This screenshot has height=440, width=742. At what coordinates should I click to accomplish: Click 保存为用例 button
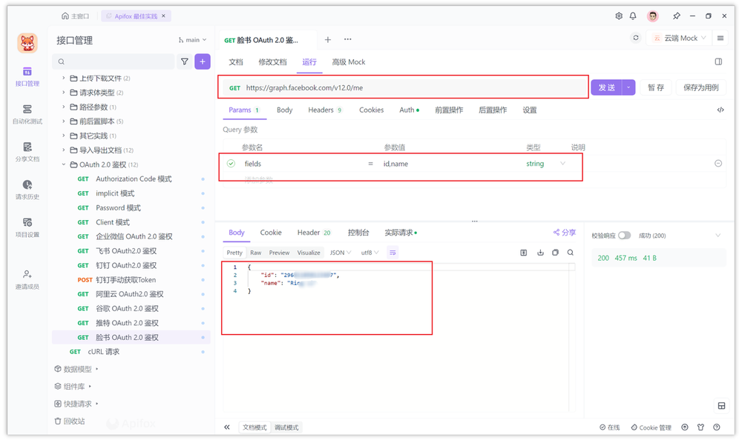pyautogui.click(x=703, y=87)
